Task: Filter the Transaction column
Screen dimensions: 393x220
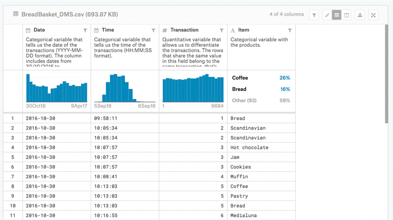Action: pyautogui.click(x=222, y=30)
